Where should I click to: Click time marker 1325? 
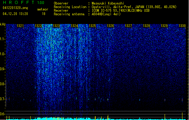coord(92,26)
